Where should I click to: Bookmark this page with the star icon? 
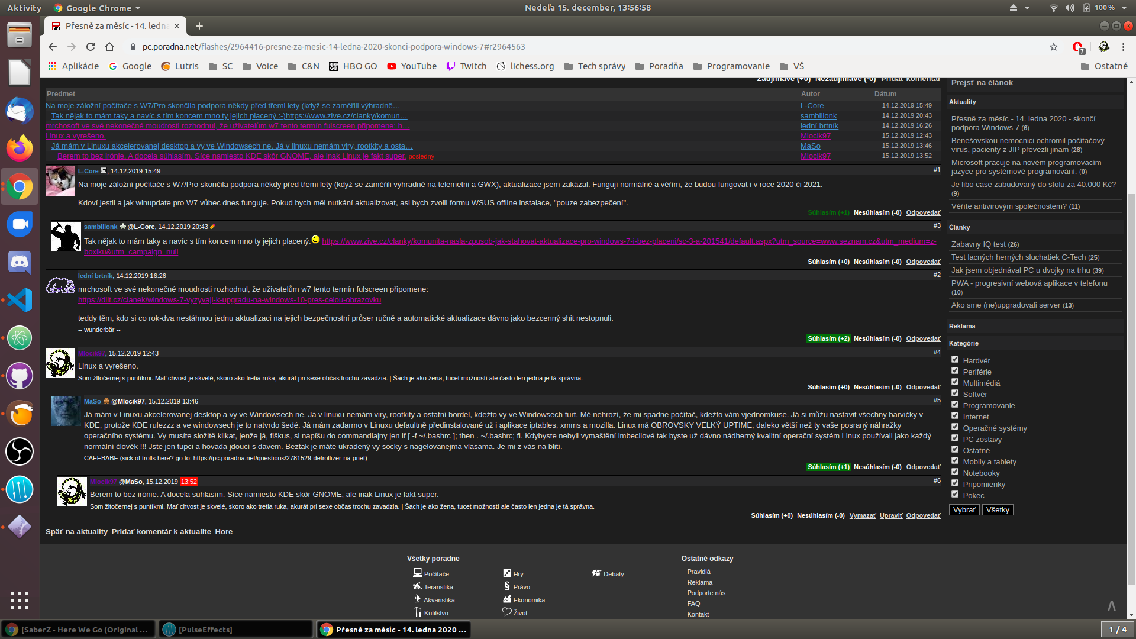tap(1053, 47)
